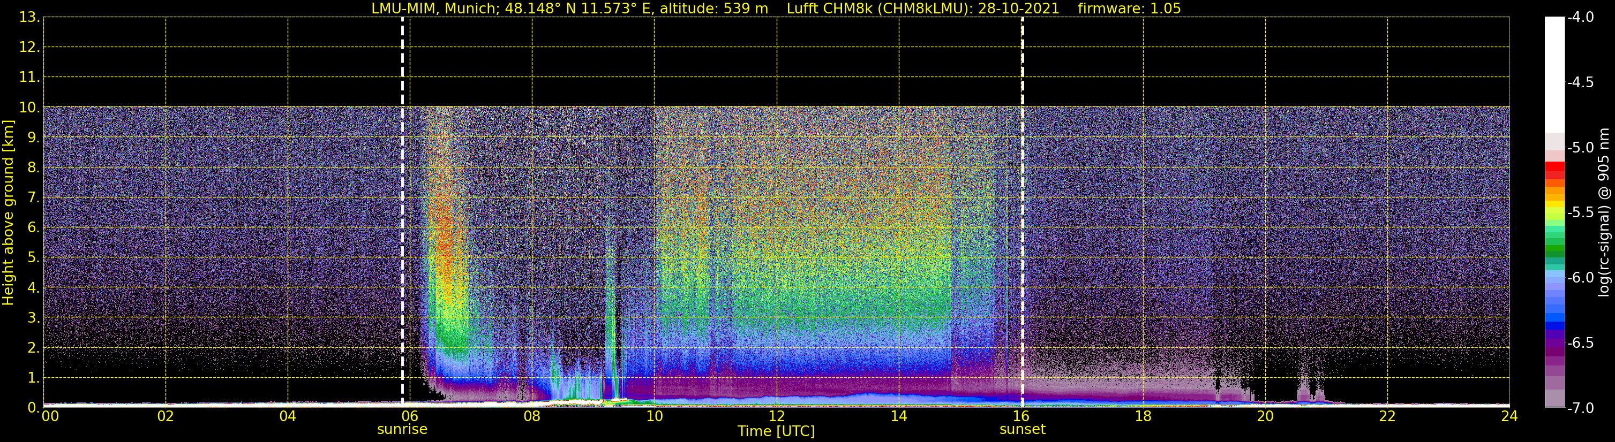Click the purple band near -6.5 on colorbar
The width and height of the screenshot is (1615, 442).
(1554, 343)
